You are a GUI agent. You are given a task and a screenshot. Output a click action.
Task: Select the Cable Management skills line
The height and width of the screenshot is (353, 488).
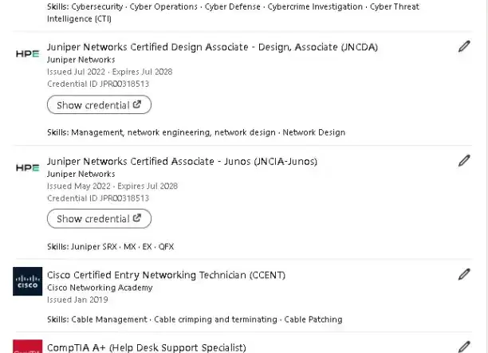(194, 320)
